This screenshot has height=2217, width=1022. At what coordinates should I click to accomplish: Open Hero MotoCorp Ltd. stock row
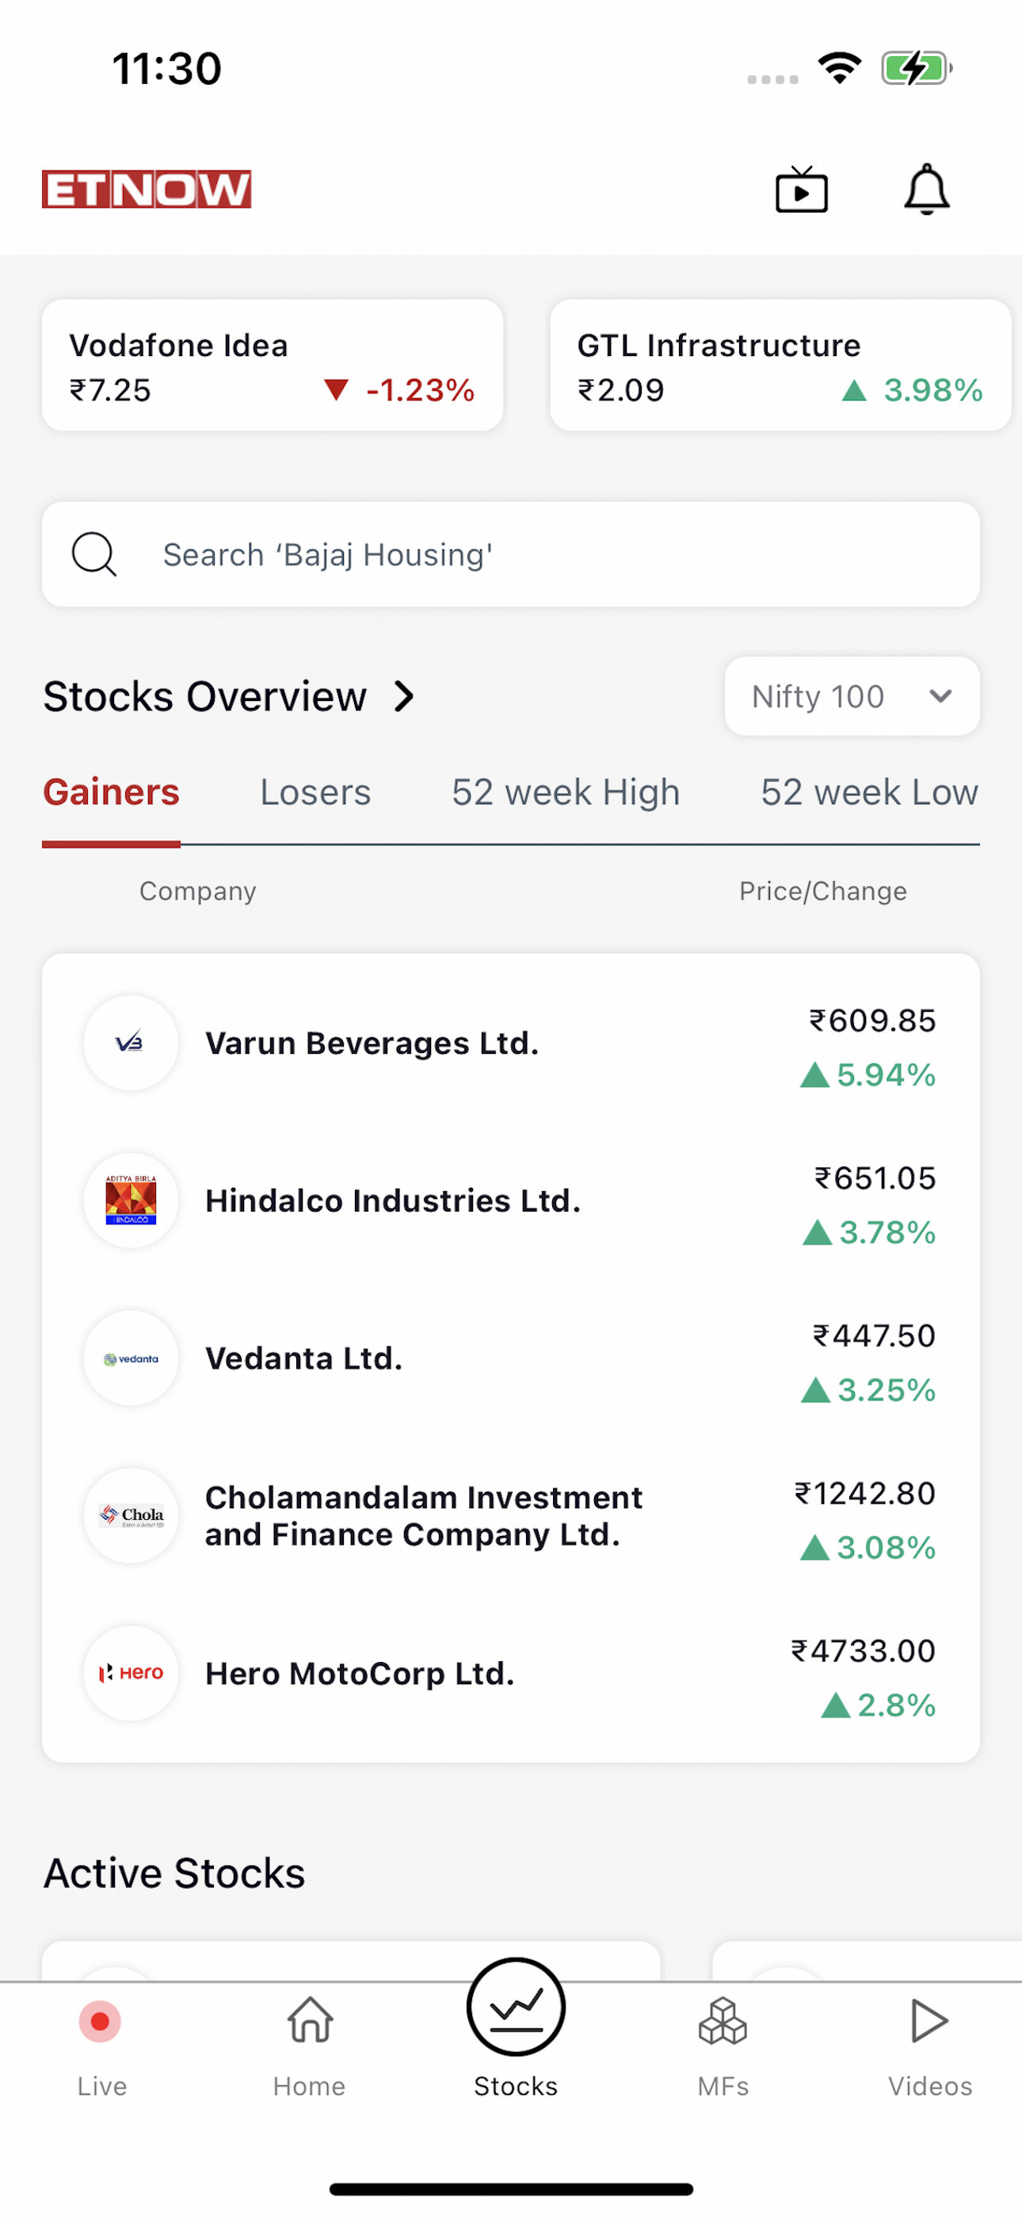coord(511,1674)
